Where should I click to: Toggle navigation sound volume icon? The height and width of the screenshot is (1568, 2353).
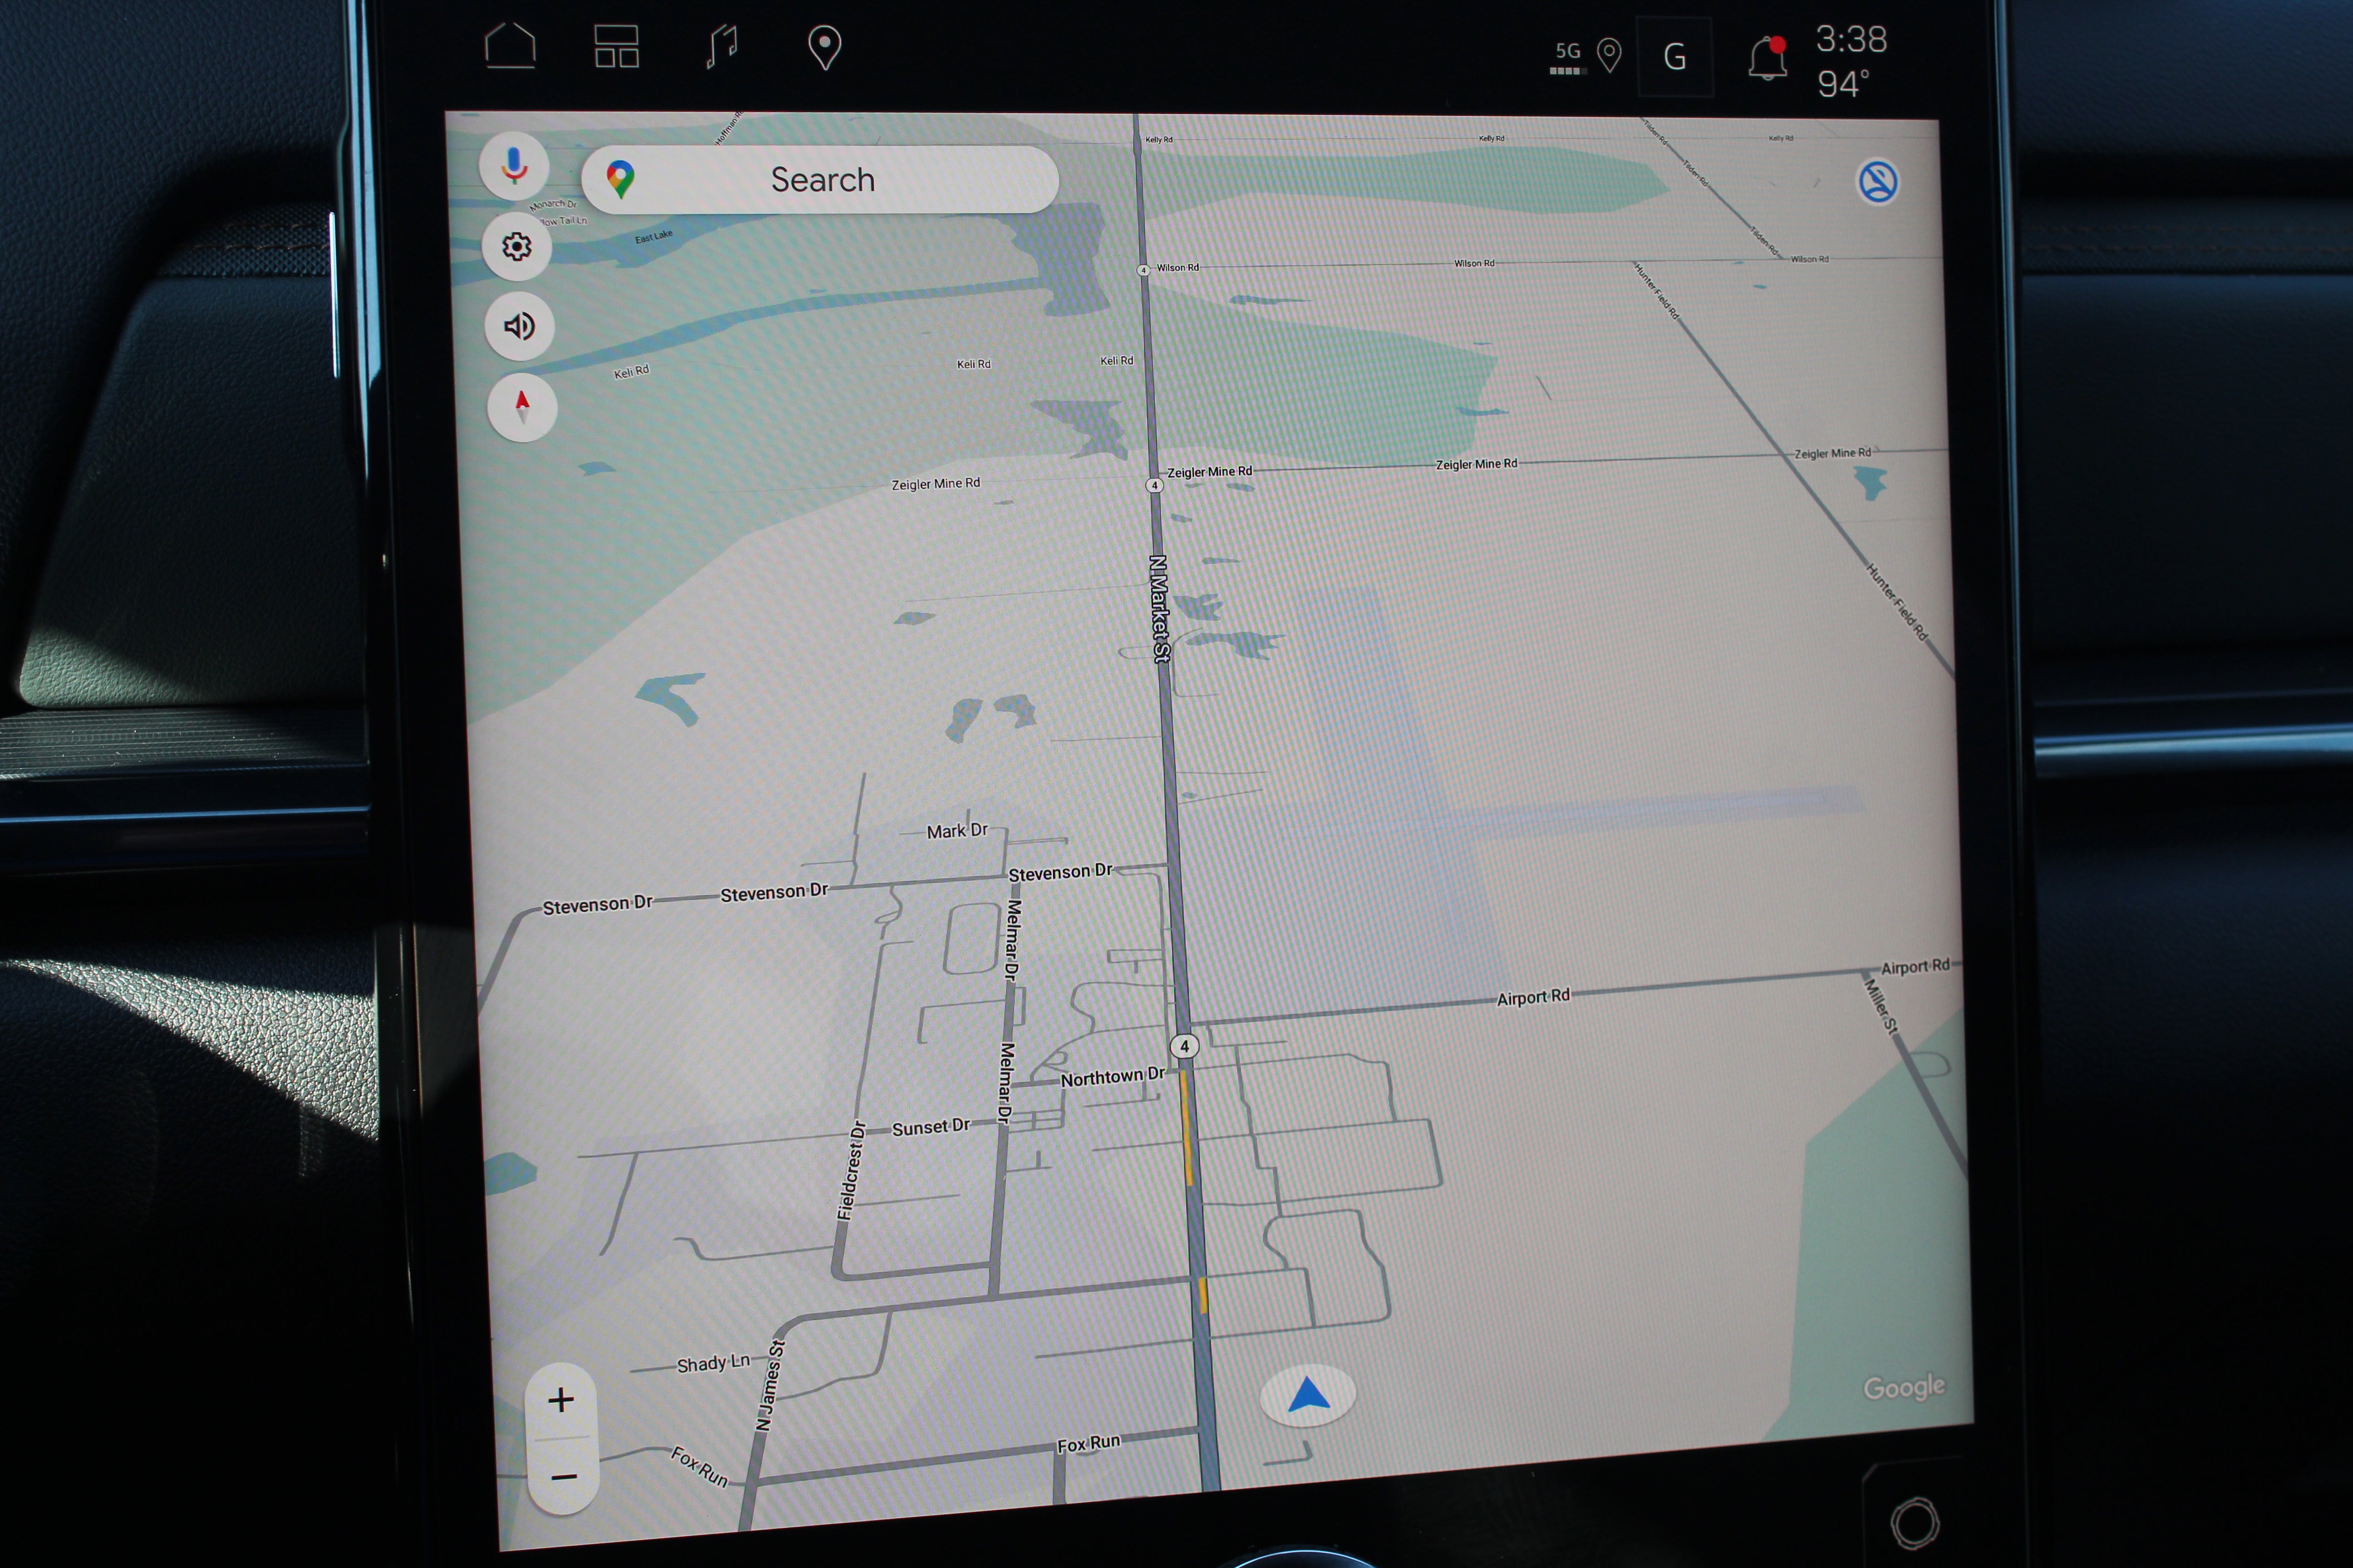pos(519,326)
